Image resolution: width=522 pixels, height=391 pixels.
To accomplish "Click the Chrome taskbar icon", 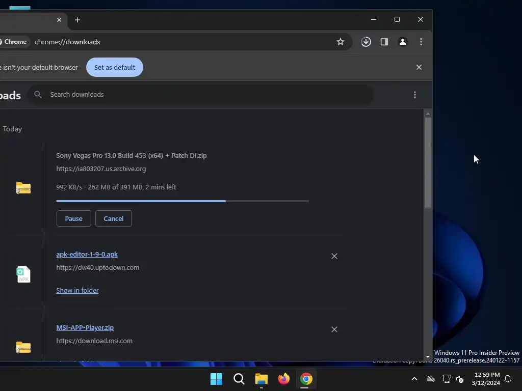I will point(306,379).
